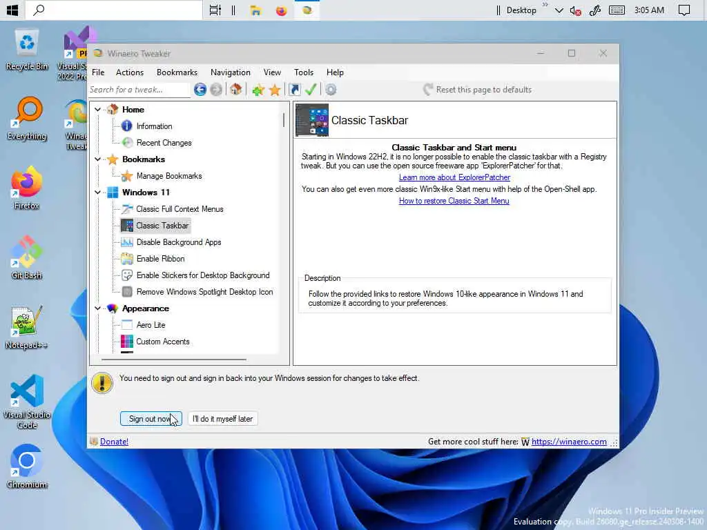The width and height of the screenshot is (707, 530).
Task: Open the notification center icon
Action: point(684,10)
